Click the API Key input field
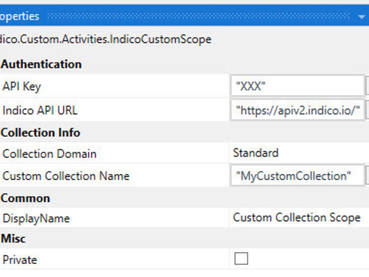Viewport: 369px width, 277px height. tap(297, 86)
